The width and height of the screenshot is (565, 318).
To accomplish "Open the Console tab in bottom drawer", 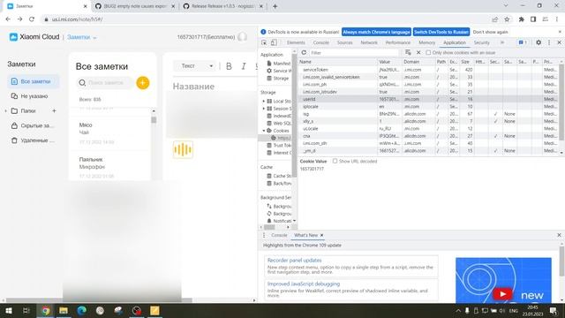I will click(279, 235).
